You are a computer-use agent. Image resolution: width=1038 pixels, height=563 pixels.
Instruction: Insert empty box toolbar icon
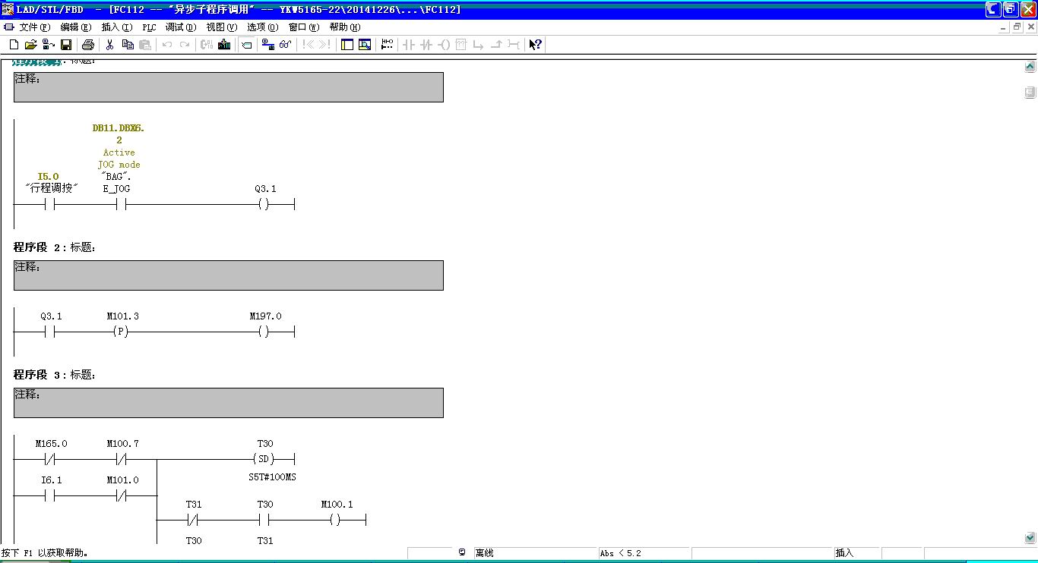[460, 45]
